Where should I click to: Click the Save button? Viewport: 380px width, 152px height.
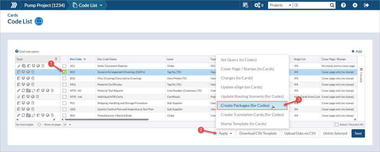click(358, 133)
